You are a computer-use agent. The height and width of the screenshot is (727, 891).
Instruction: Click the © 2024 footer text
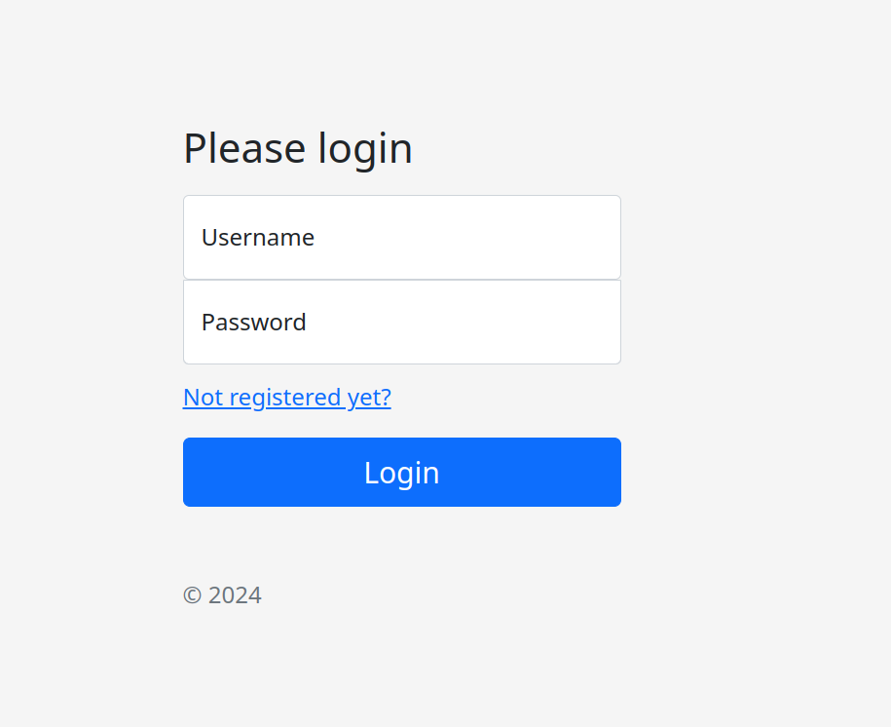tap(223, 595)
